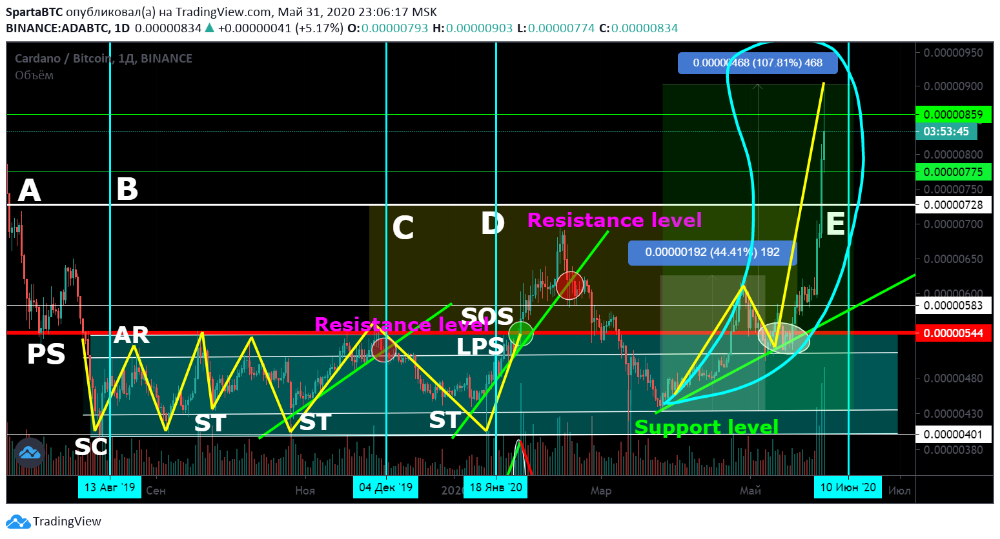Click the Объём volume indicator label

click(x=34, y=75)
